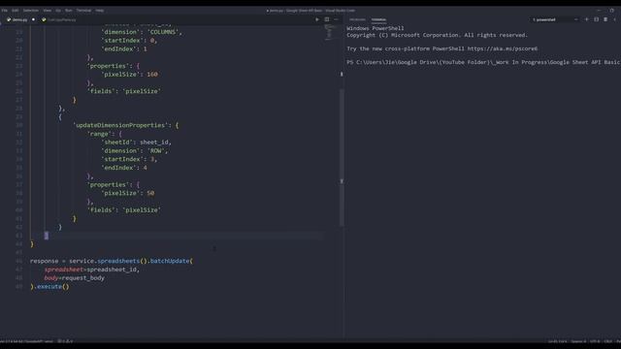Open the File menu

click(4, 11)
